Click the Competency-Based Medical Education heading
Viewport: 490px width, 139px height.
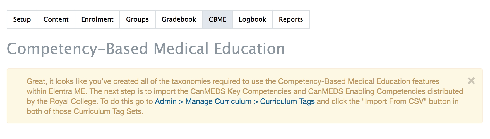pyautogui.click(x=146, y=49)
